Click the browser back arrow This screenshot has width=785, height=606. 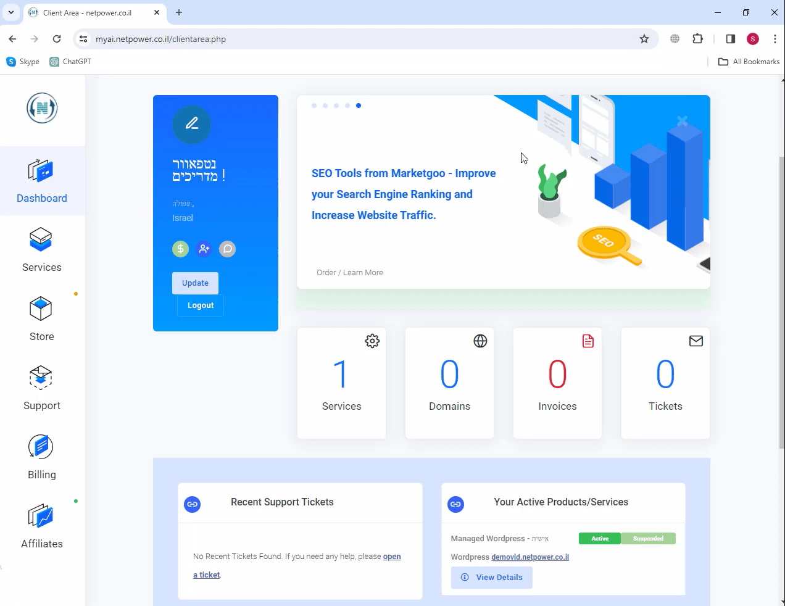click(12, 39)
